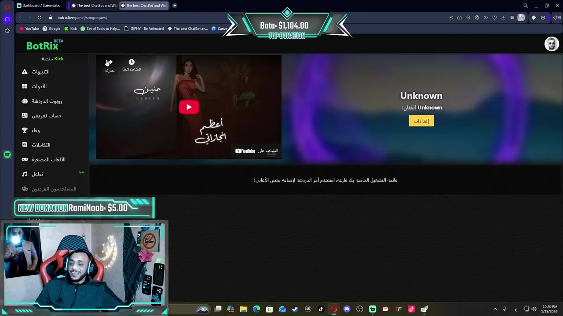The height and width of the screenshot is (316, 563).
Task: Click the taskbar volume icon
Action: coord(534,309)
